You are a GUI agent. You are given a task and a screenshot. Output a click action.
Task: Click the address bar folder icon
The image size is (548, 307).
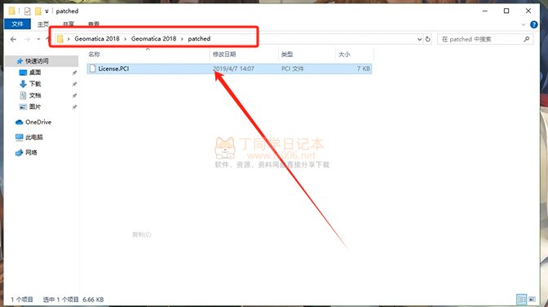coord(60,39)
